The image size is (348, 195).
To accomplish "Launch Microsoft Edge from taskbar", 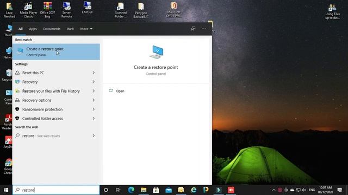I will point(131,190).
